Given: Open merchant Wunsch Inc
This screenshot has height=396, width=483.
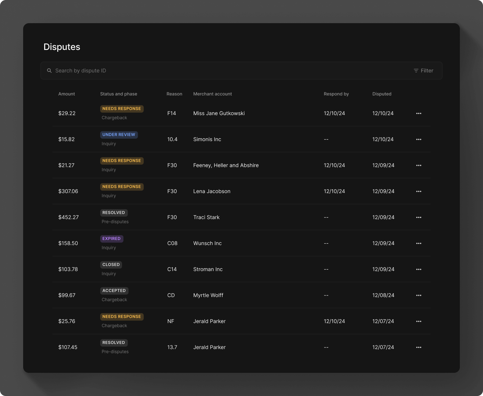Looking at the screenshot, I should click(208, 243).
